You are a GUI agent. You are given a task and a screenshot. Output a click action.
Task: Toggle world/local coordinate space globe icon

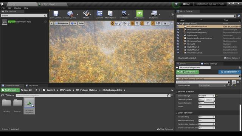pyautogui.click(x=124, y=23)
